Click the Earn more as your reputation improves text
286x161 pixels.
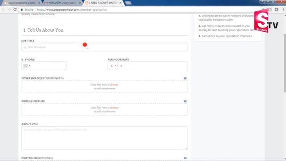click(x=227, y=36)
